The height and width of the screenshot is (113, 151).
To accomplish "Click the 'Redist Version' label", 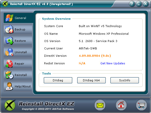I will click(54, 63).
